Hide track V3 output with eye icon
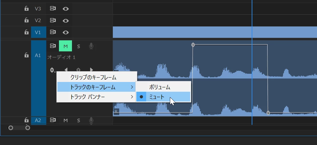Image resolution: width=317 pixels, height=145 pixels. 66,9
